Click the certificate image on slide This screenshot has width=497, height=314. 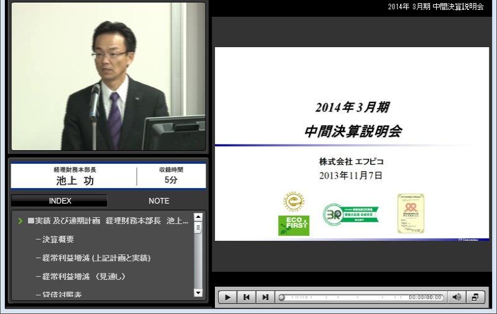[x=411, y=213]
